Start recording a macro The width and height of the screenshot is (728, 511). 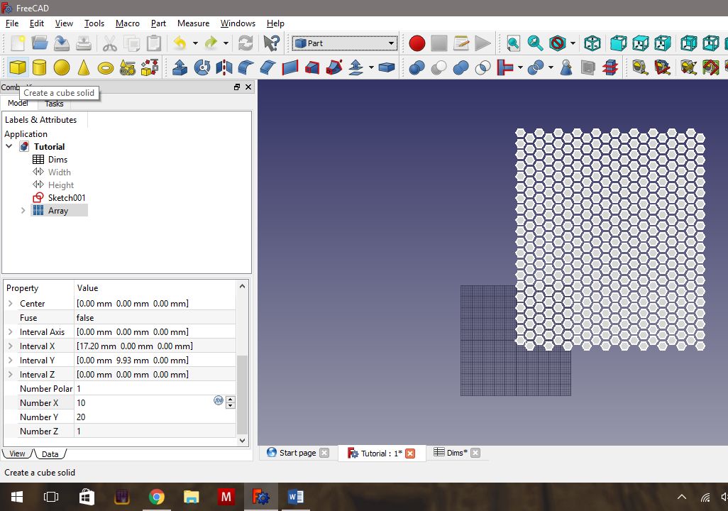417,43
